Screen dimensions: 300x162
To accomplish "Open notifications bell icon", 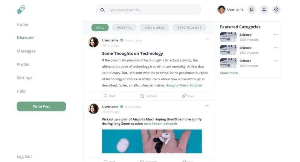I will (264, 10).
